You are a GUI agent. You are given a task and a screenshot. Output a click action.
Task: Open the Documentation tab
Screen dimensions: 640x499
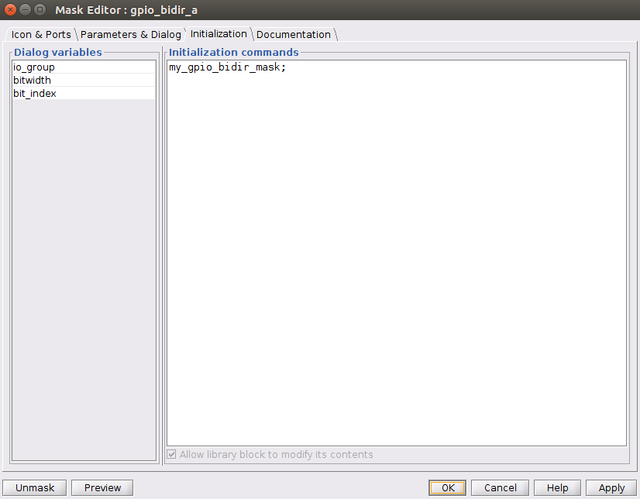tap(294, 34)
